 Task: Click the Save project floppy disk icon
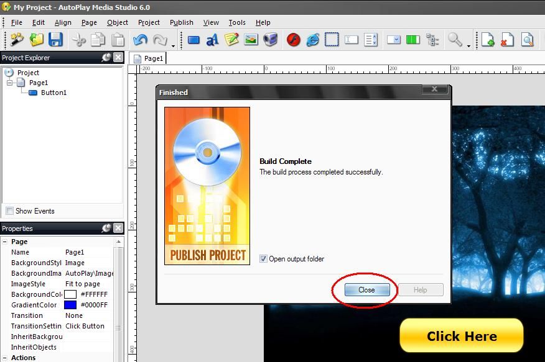[55, 40]
